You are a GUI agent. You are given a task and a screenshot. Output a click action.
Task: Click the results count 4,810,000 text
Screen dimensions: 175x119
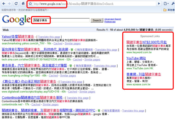pyautogui.click(x=129, y=30)
